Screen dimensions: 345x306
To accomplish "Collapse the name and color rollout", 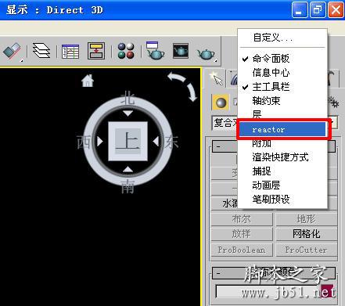I will click(x=218, y=273).
